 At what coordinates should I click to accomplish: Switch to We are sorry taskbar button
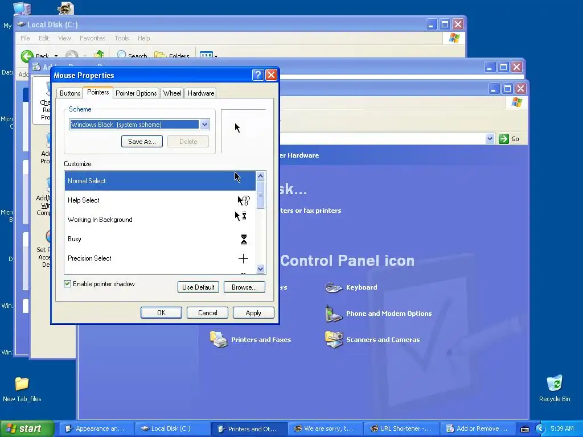325,429
